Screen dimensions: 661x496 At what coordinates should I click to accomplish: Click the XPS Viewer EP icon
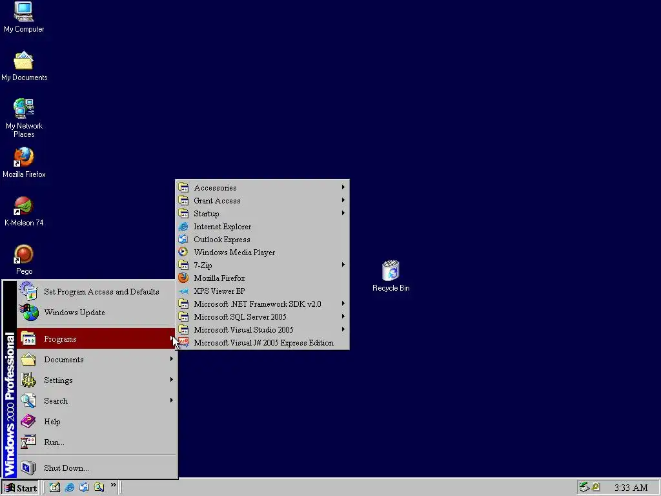[183, 291]
